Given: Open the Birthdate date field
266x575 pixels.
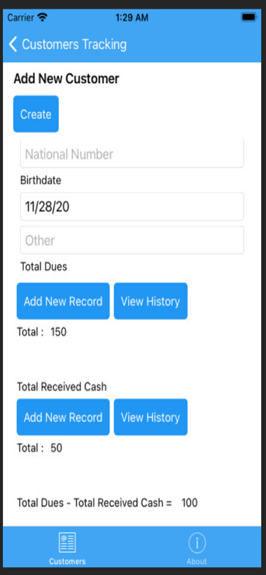Looking at the screenshot, I should pos(132,206).
